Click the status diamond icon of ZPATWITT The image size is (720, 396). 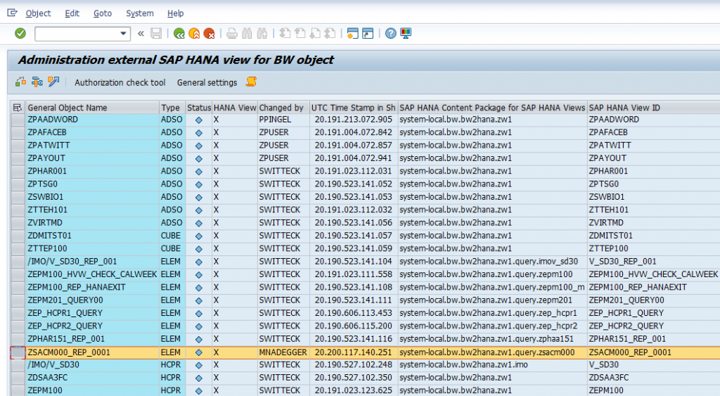(199, 146)
